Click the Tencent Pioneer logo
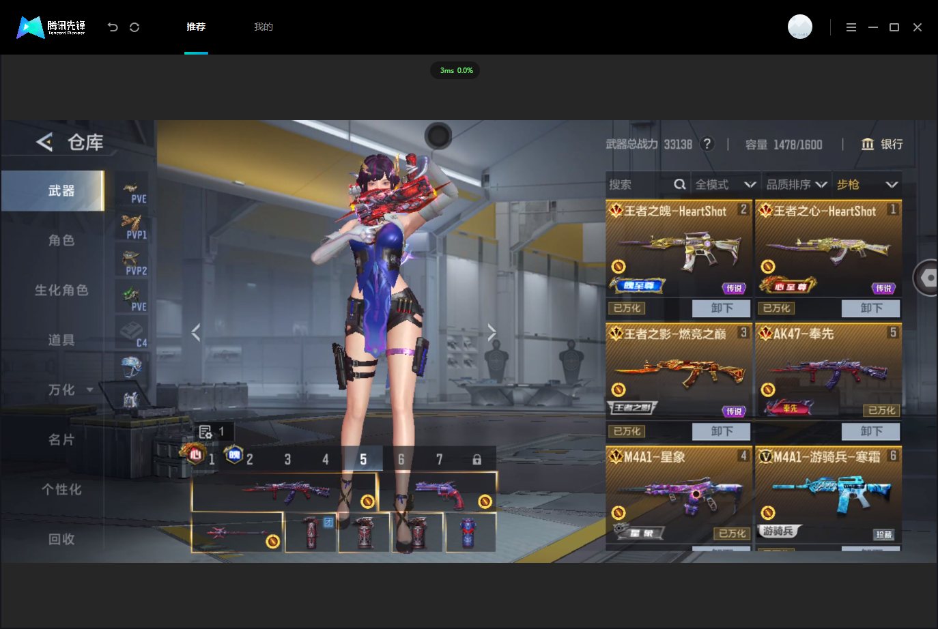This screenshot has height=629, width=938. [51, 27]
